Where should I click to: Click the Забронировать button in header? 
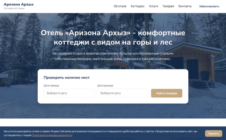click(209, 6)
